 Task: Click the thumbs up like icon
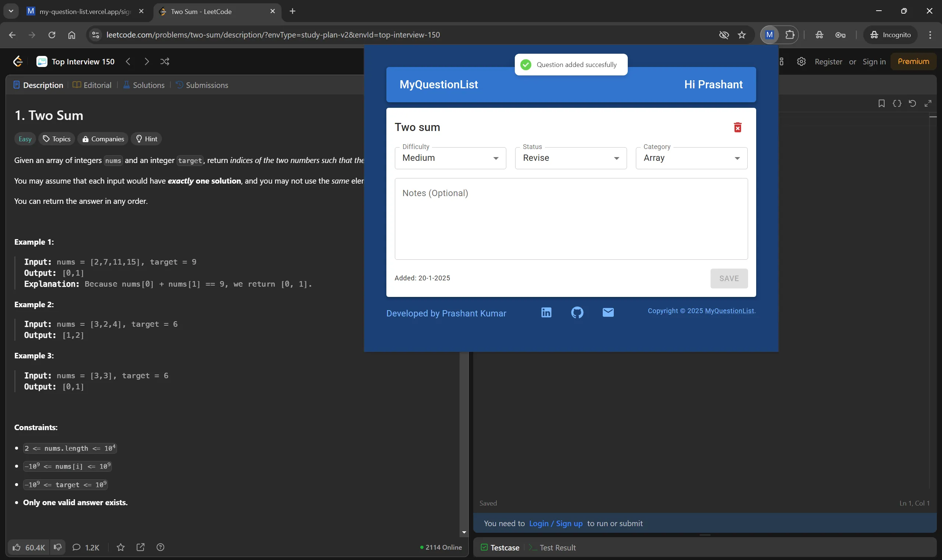point(17,547)
